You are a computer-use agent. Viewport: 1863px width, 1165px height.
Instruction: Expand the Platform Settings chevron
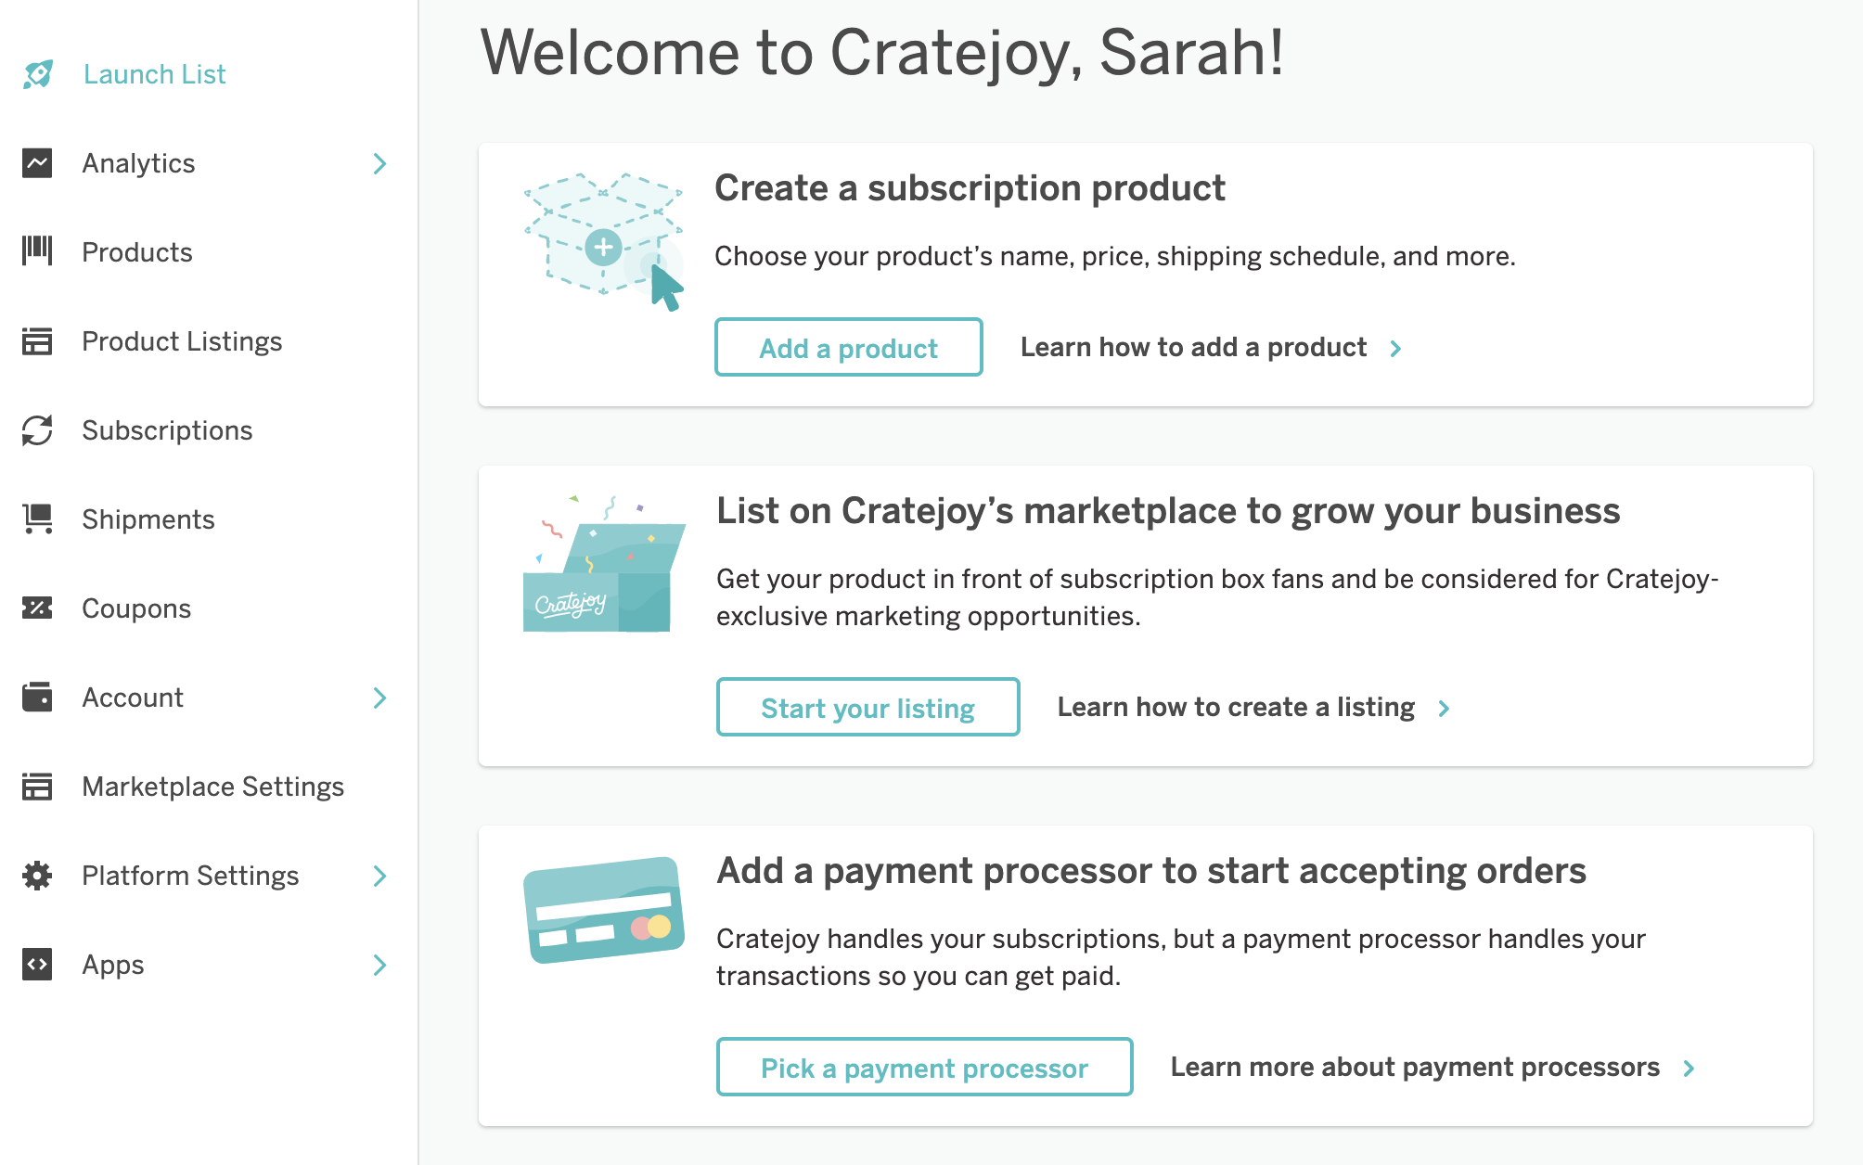(x=379, y=877)
